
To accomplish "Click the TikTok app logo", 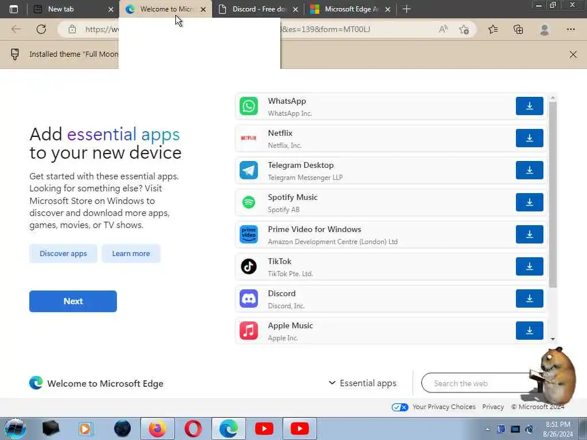I will point(249,266).
